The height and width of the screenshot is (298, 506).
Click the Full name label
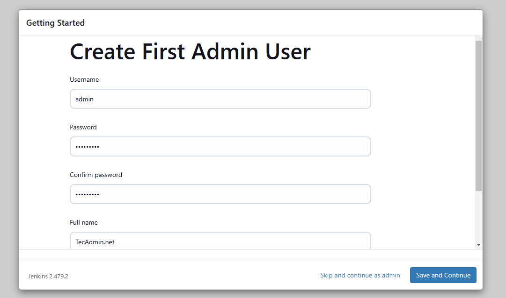(84, 223)
